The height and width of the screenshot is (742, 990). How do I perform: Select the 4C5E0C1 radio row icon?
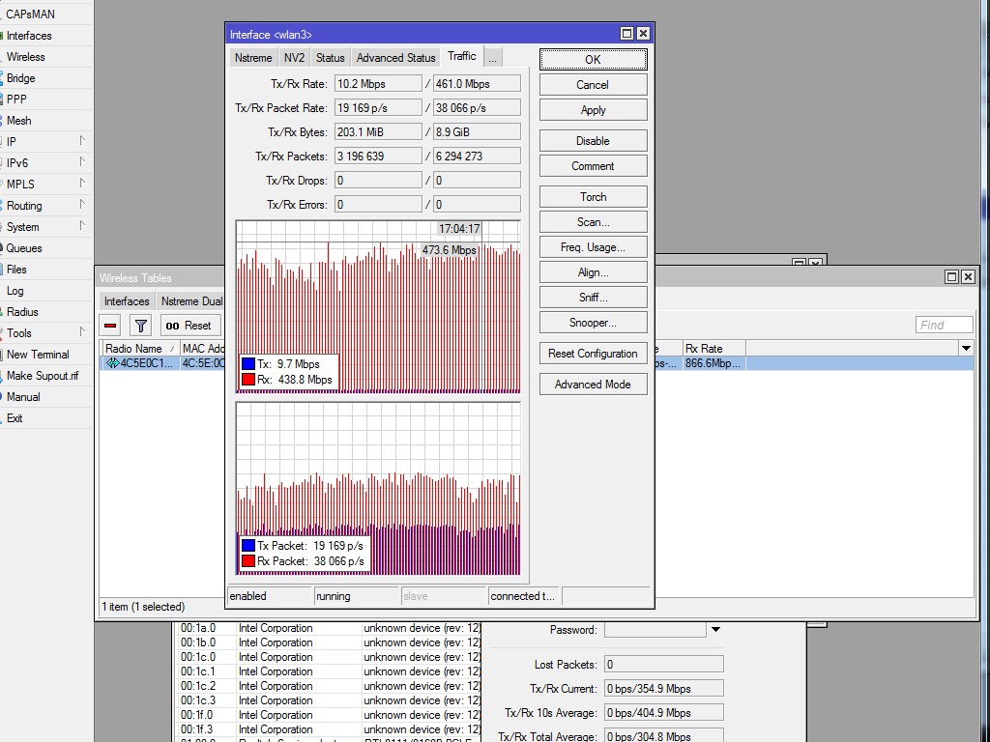point(112,363)
